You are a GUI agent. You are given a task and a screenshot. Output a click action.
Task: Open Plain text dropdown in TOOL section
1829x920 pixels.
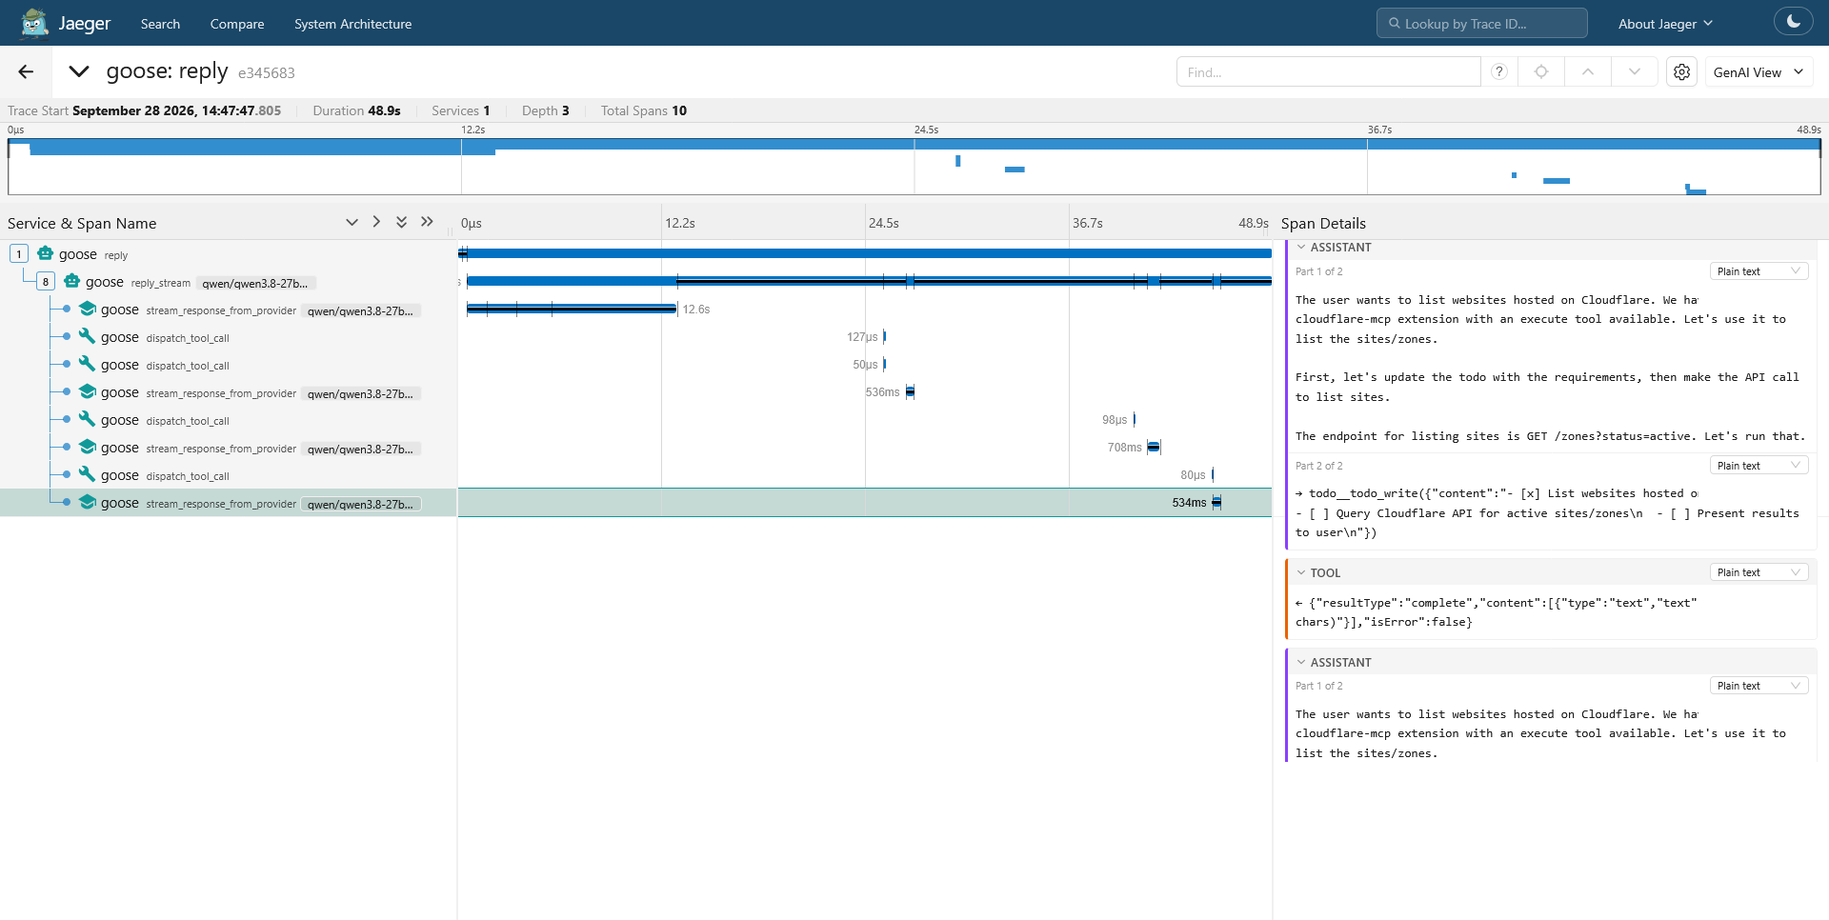click(x=1759, y=572)
